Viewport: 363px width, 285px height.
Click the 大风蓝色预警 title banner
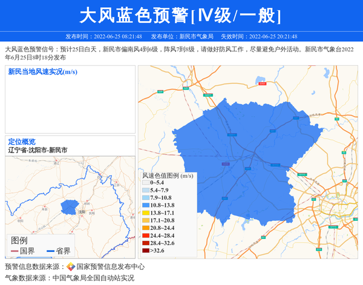pyautogui.click(x=181, y=15)
